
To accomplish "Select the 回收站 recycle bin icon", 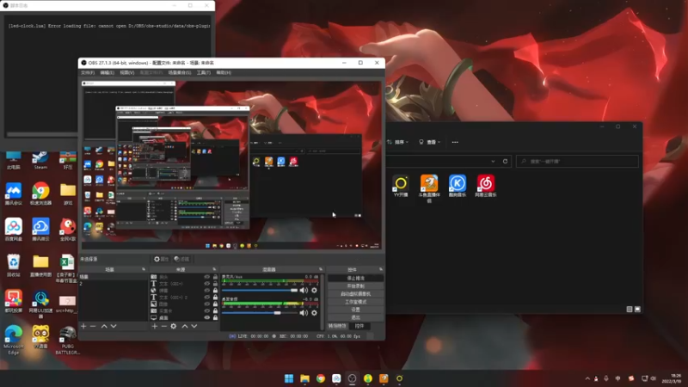I will (14, 266).
